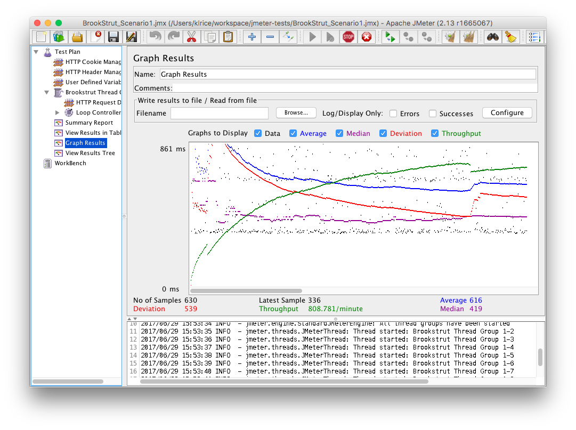Click the New test plan icon

[x=41, y=37]
